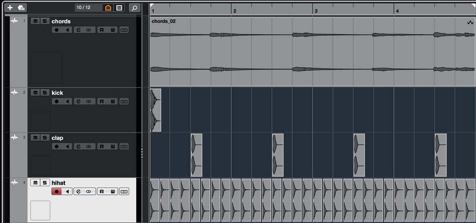Enable write automation on kick track
Screen dimensions: 476x223
click(113, 101)
